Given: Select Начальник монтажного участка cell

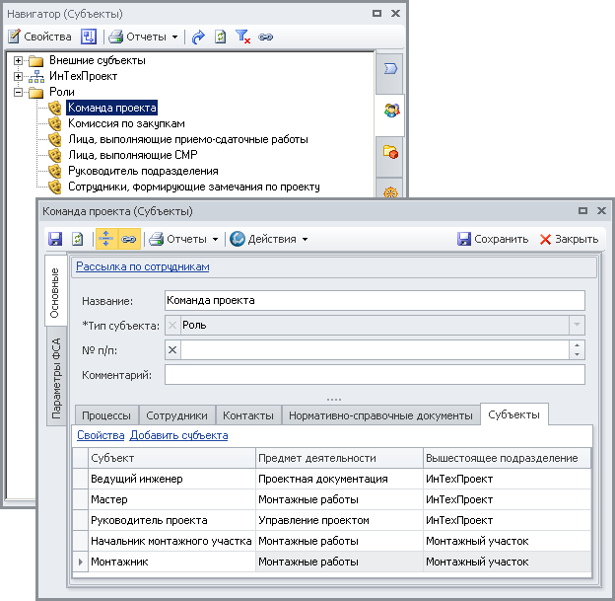Looking at the screenshot, I should [171, 541].
